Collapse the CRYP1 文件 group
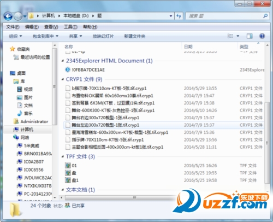 63,79
